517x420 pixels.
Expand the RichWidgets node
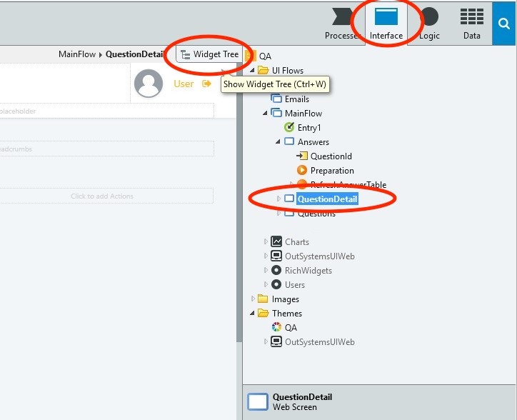click(266, 270)
